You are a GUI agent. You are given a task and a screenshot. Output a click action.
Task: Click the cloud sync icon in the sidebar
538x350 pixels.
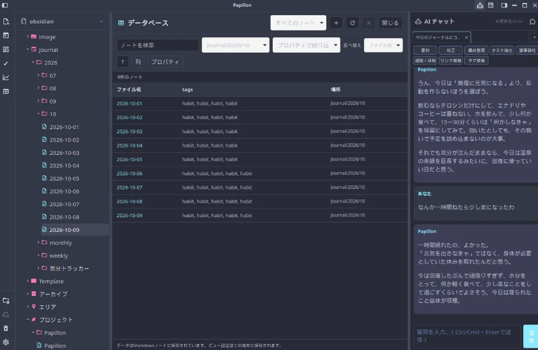point(6,315)
